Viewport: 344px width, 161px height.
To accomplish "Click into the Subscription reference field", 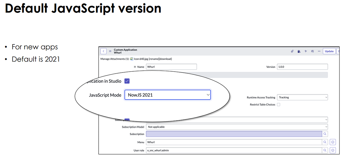I will pyautogui.click(x=234, y=134).
